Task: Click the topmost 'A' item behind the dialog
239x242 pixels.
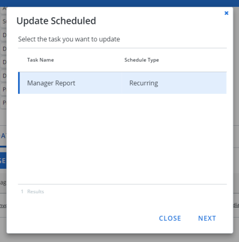Action: tap(4, 10)
